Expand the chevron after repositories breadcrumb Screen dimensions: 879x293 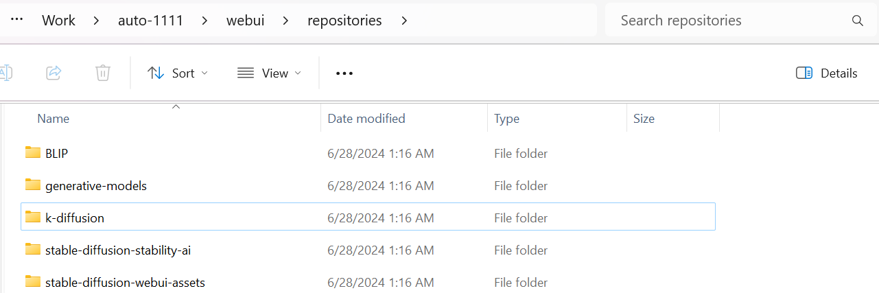(404, 21)
